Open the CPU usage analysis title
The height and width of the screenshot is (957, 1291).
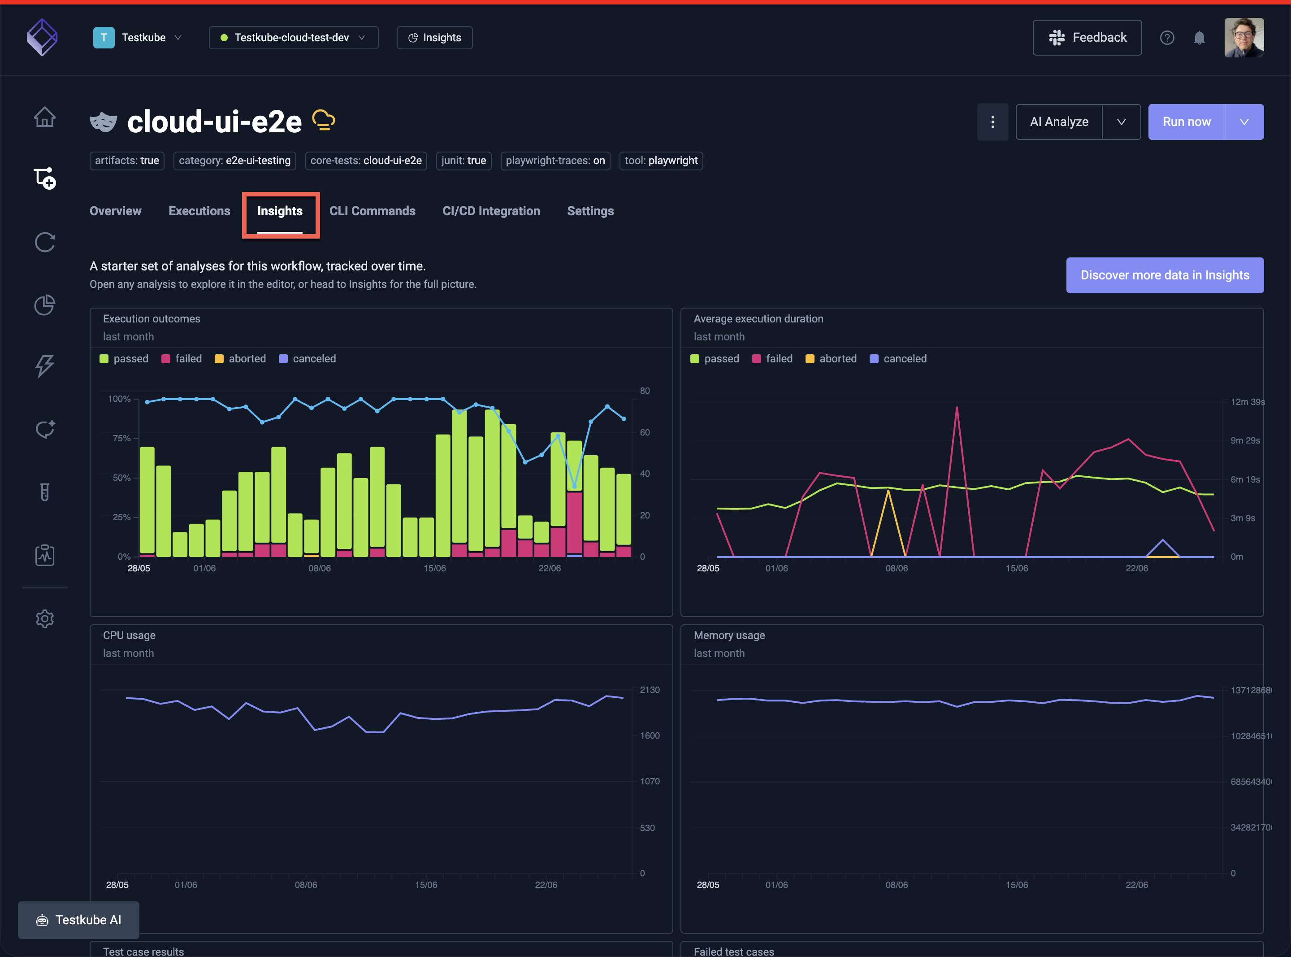coord(129,635)
